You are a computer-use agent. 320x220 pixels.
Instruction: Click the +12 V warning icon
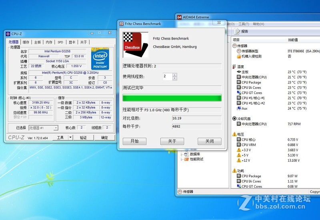click(x=239, y=161)
